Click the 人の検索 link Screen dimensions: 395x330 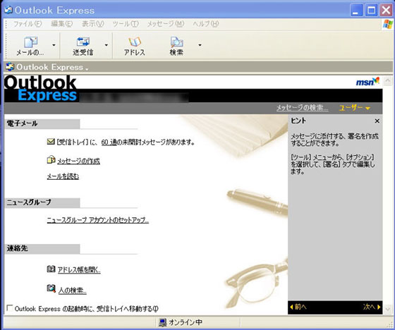click(x=73, y=291)
